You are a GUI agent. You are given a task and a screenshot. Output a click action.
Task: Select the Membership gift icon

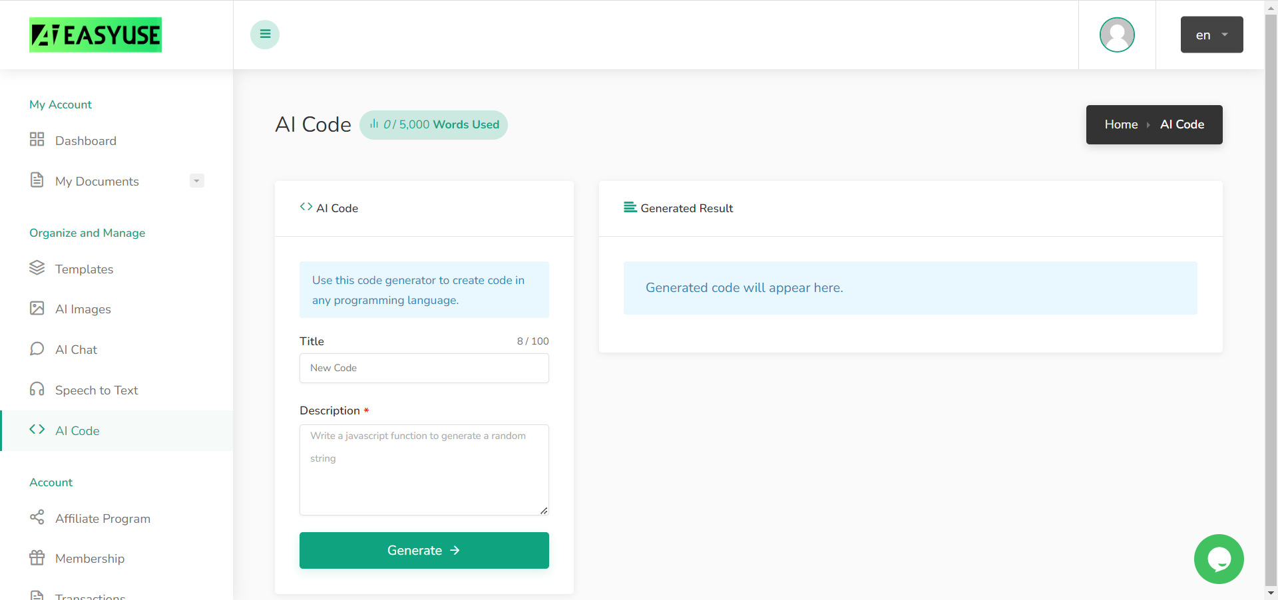click(37, 558)
